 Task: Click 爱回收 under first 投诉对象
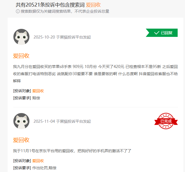tap(38, 91)
